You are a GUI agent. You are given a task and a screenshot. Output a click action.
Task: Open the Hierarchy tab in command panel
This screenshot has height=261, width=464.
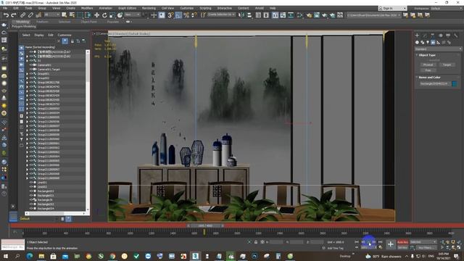tap(433, 36)
